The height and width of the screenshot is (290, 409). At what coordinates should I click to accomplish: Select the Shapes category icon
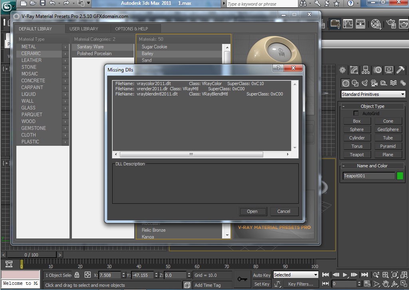tap(355, 83)
